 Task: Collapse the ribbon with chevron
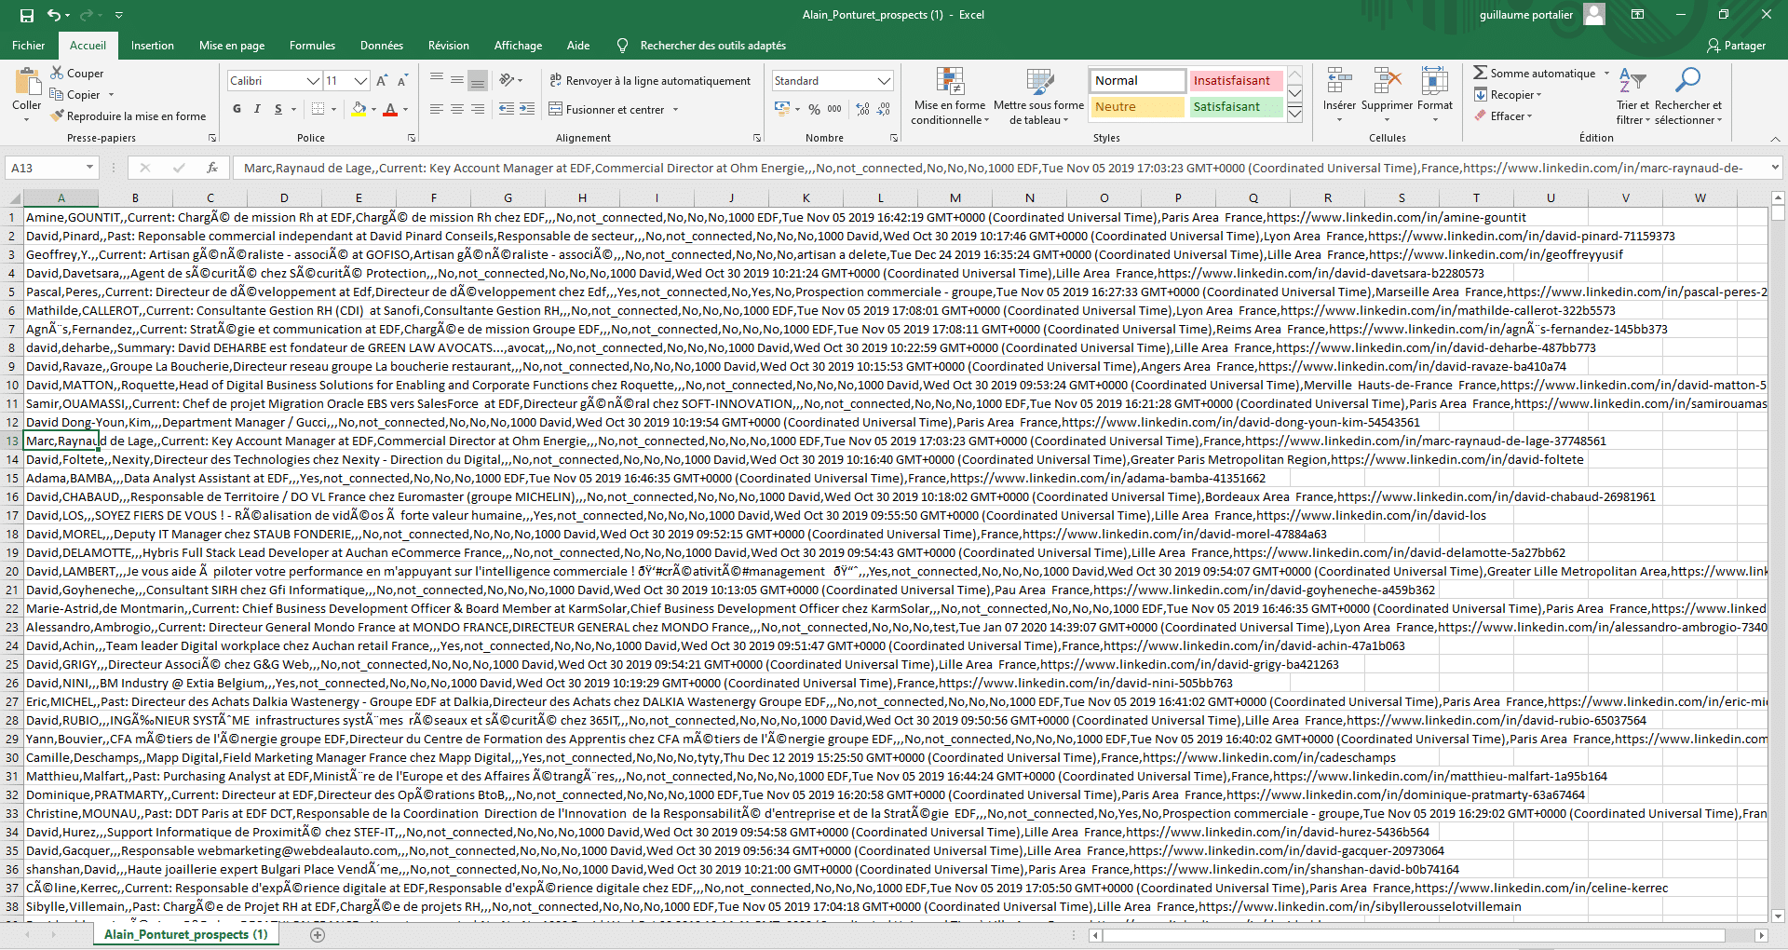click(x=1775, y=139)
